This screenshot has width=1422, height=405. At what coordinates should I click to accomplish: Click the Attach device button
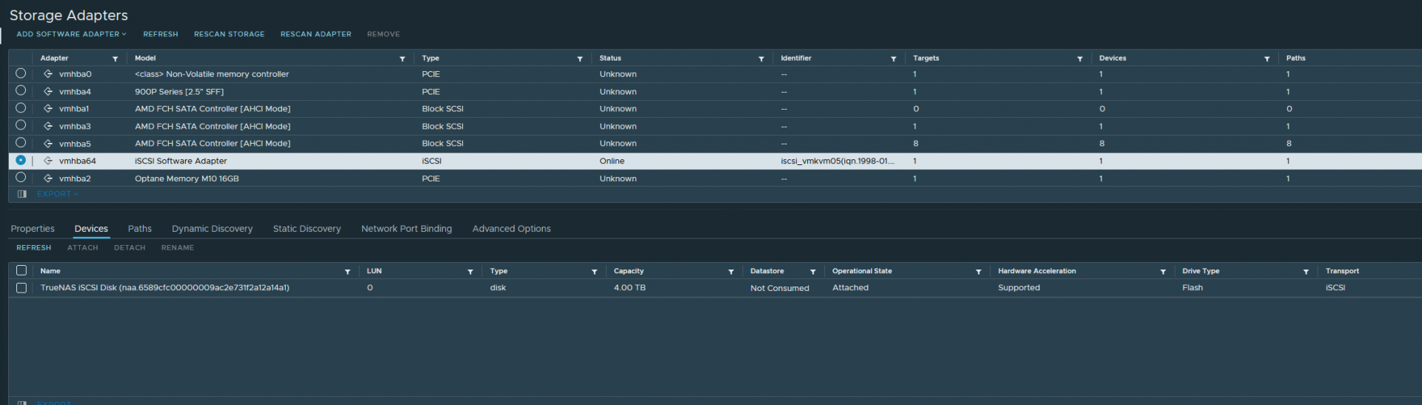click(83, 248)
